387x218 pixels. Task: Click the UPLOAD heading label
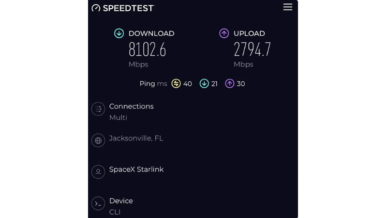click(x=249, y=34)
